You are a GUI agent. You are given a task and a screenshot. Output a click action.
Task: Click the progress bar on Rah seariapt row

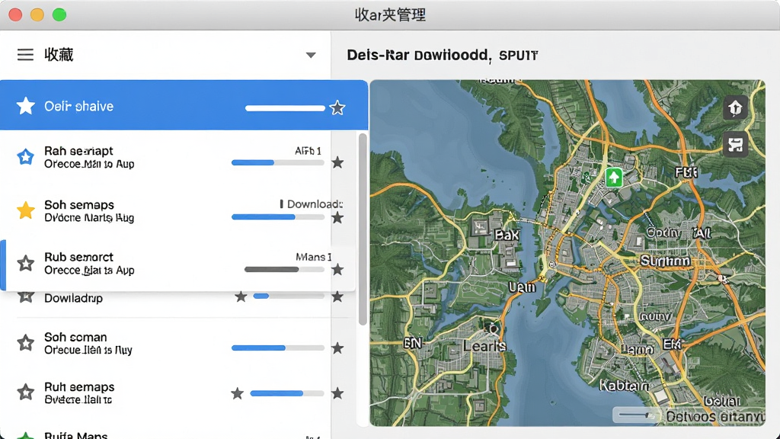click(277, 163)
